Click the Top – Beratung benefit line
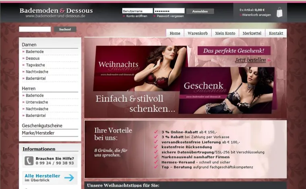Screen dimensions: 306x189 (207, 167)
